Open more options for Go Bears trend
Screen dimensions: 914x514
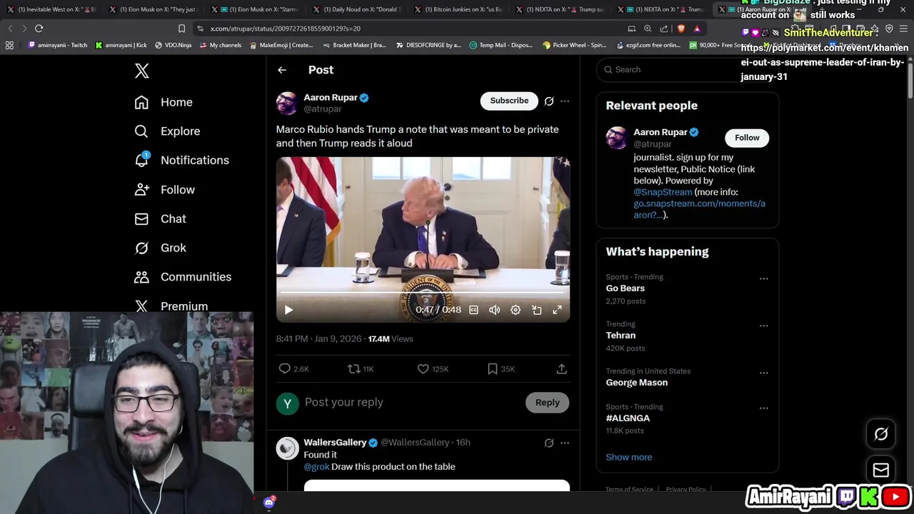763,279
